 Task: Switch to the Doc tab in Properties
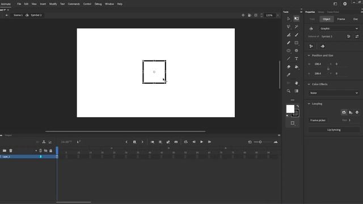click(x=356, y=19)
